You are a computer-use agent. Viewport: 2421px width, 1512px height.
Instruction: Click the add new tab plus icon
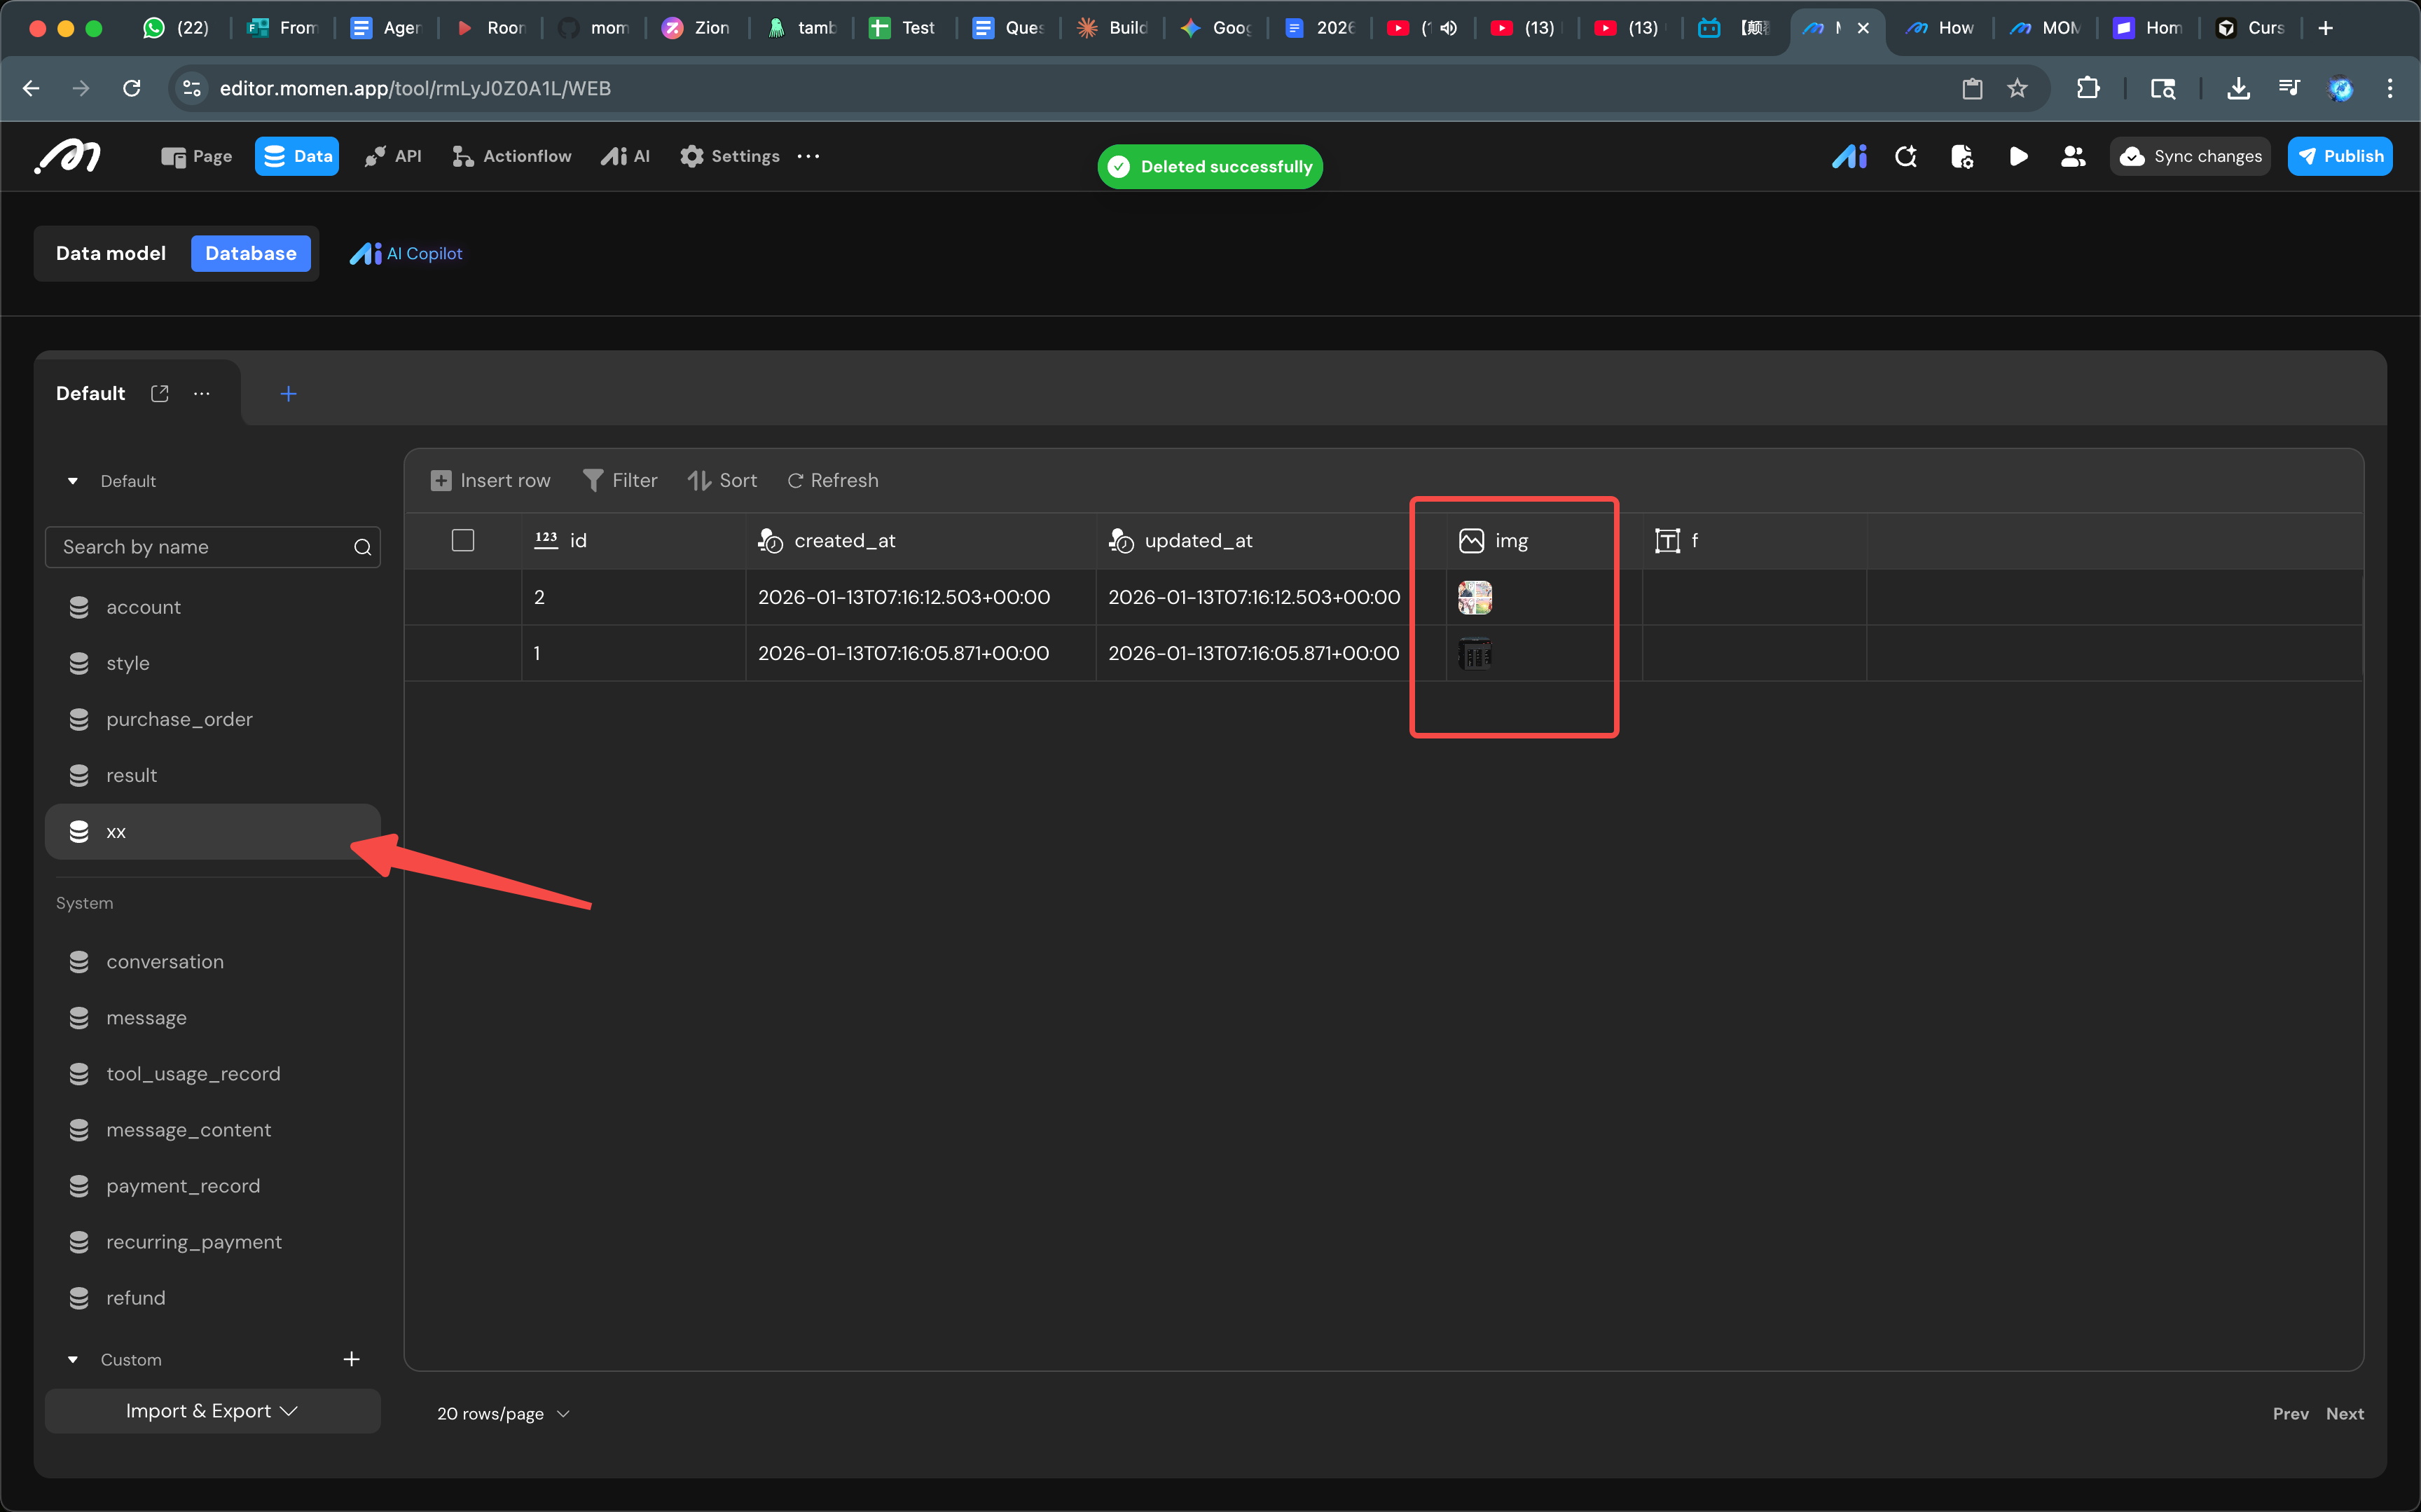(x=288, y=394)
